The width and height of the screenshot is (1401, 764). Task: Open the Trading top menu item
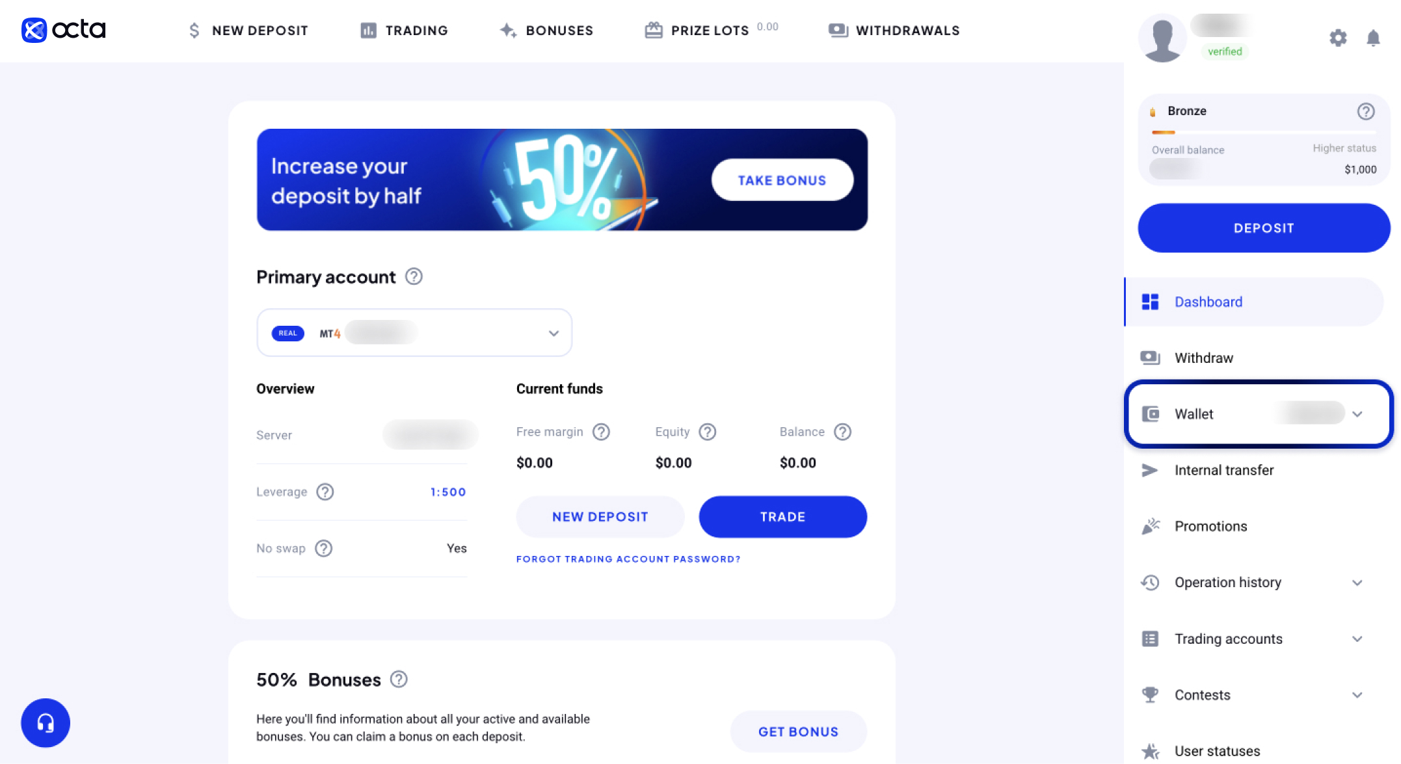(x=404, y=31)
